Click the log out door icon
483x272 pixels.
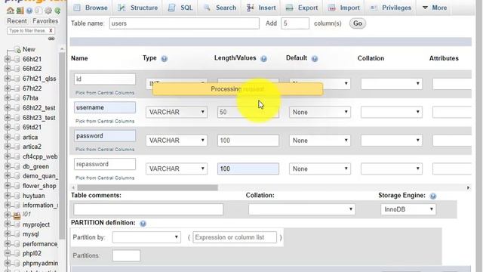tap(20, 11)
